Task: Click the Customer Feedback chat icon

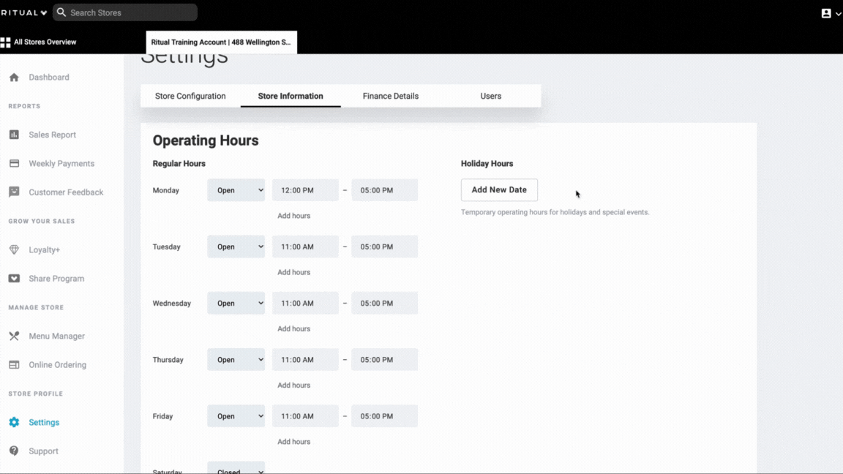Action: click(x=14, y=192)
